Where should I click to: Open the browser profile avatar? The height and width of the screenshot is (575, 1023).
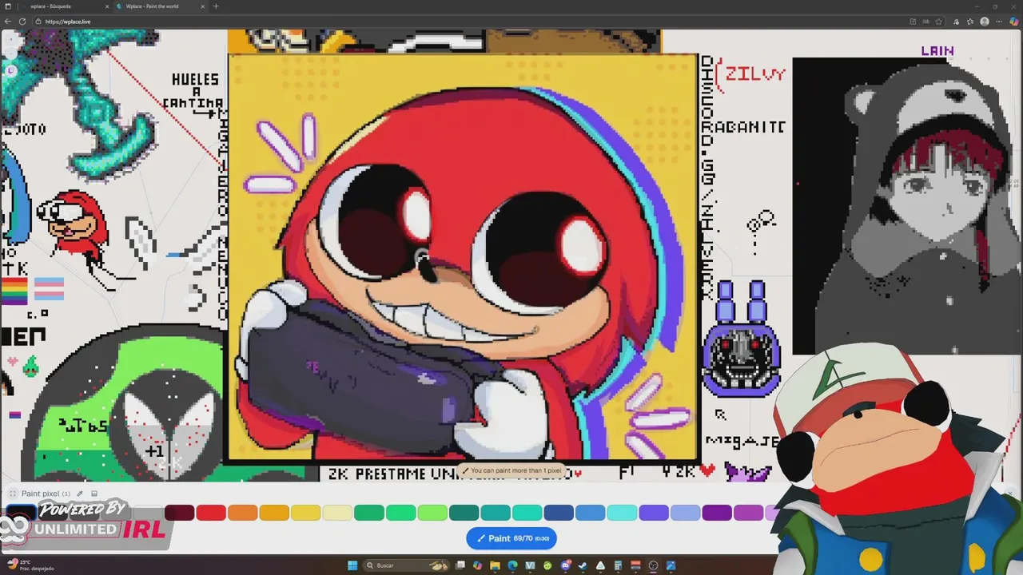pos(985,22)
